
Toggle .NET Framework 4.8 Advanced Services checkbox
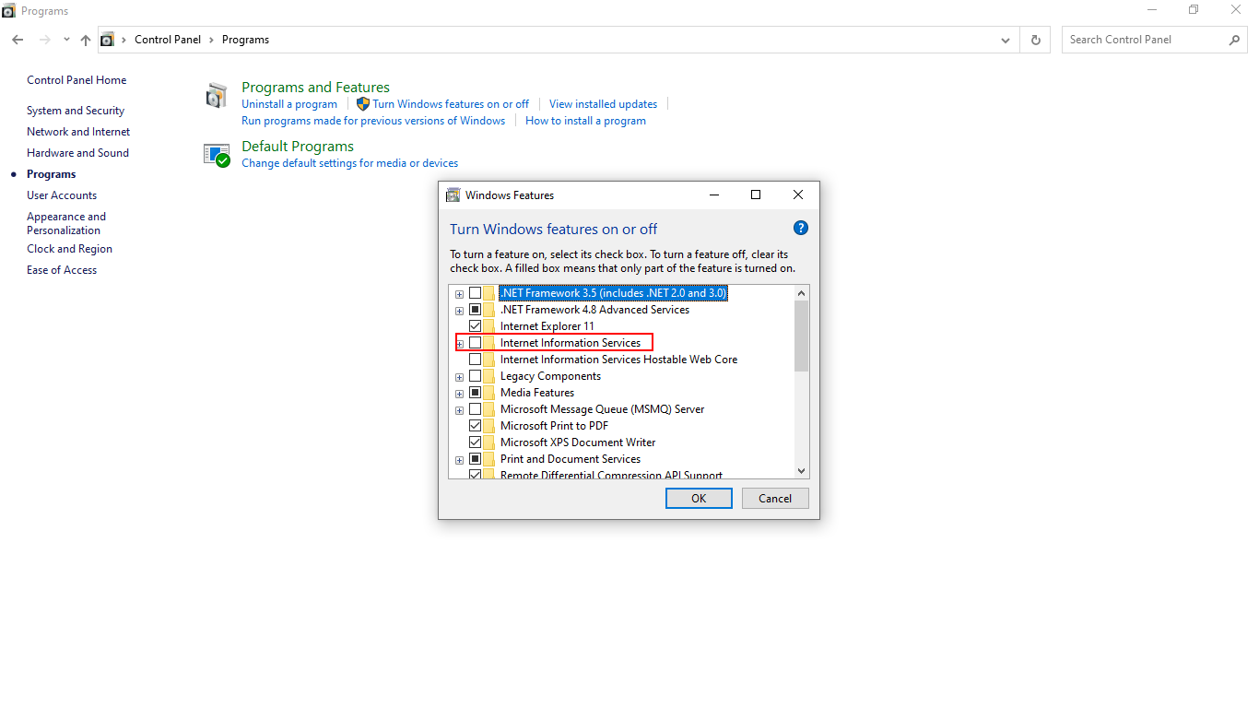476,310
